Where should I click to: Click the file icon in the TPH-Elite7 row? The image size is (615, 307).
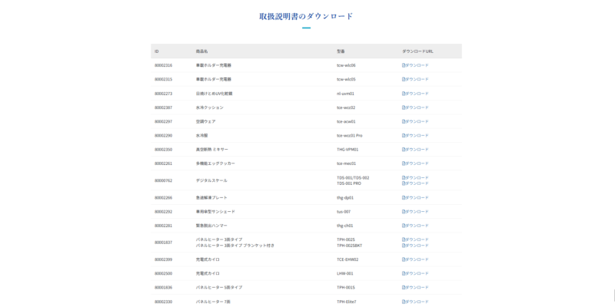click(404, 302)
